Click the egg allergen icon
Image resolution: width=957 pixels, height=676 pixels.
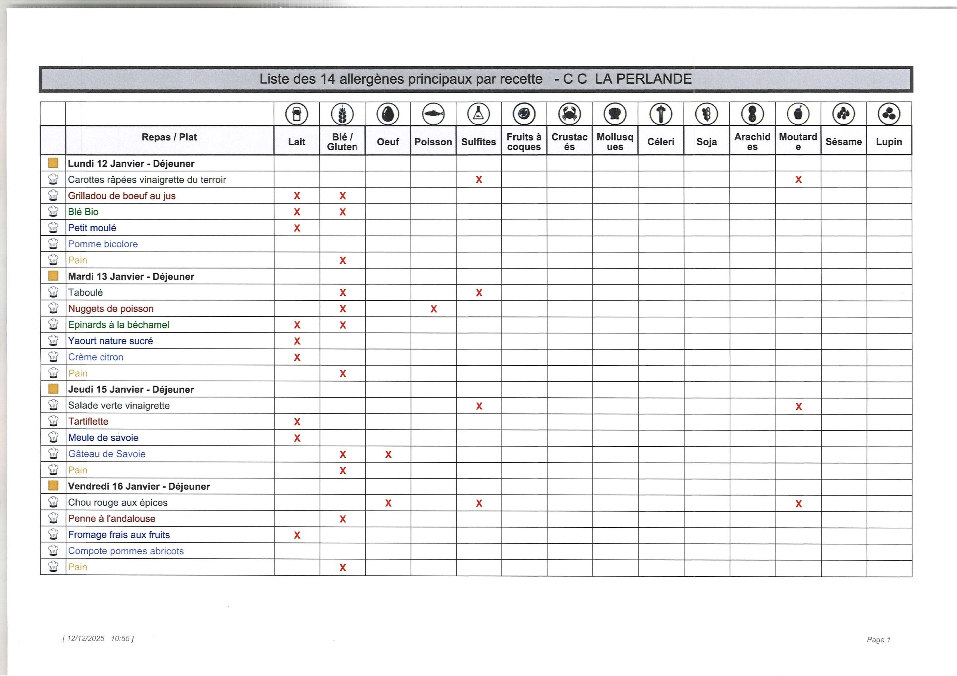click(388, 114)
